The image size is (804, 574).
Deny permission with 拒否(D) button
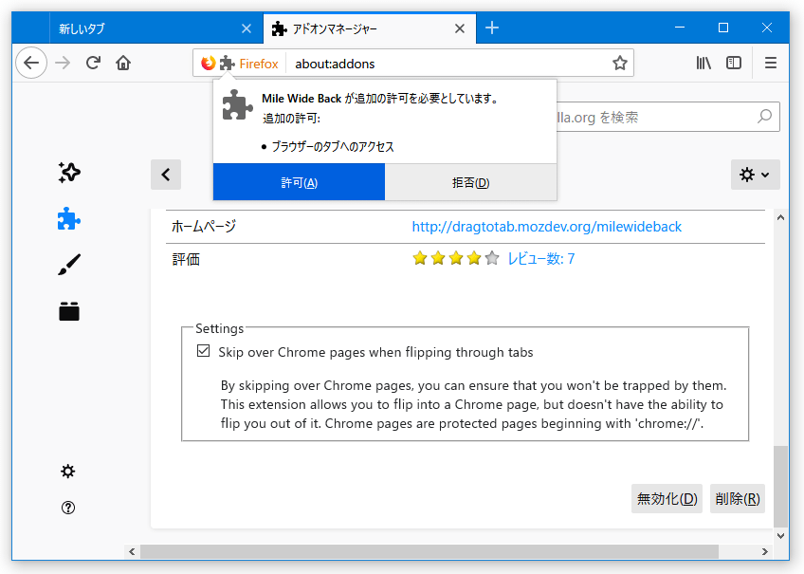470,182
